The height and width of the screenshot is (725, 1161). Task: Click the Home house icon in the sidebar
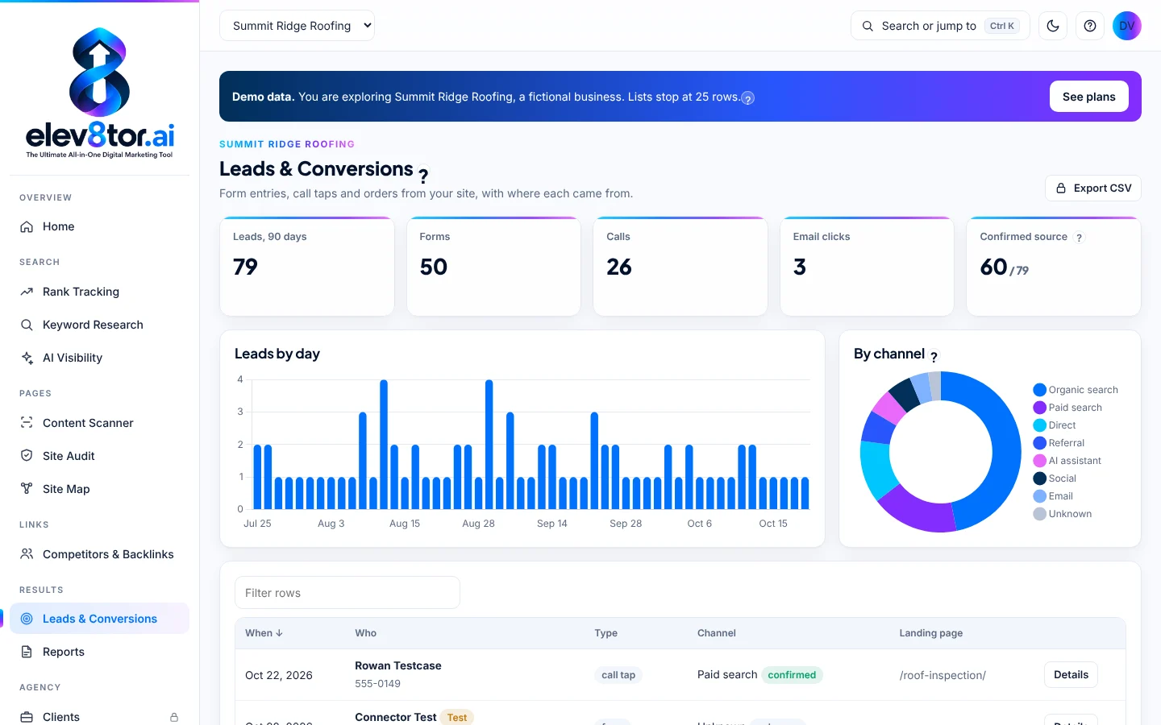(27, 227)
